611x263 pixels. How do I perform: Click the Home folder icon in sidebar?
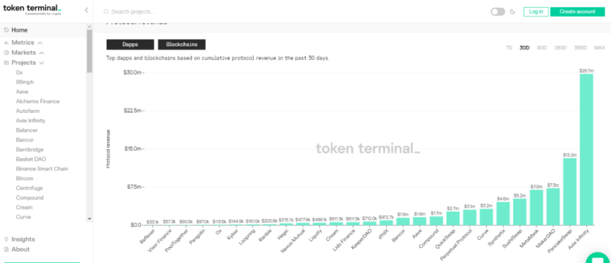(x=6, y=30)
